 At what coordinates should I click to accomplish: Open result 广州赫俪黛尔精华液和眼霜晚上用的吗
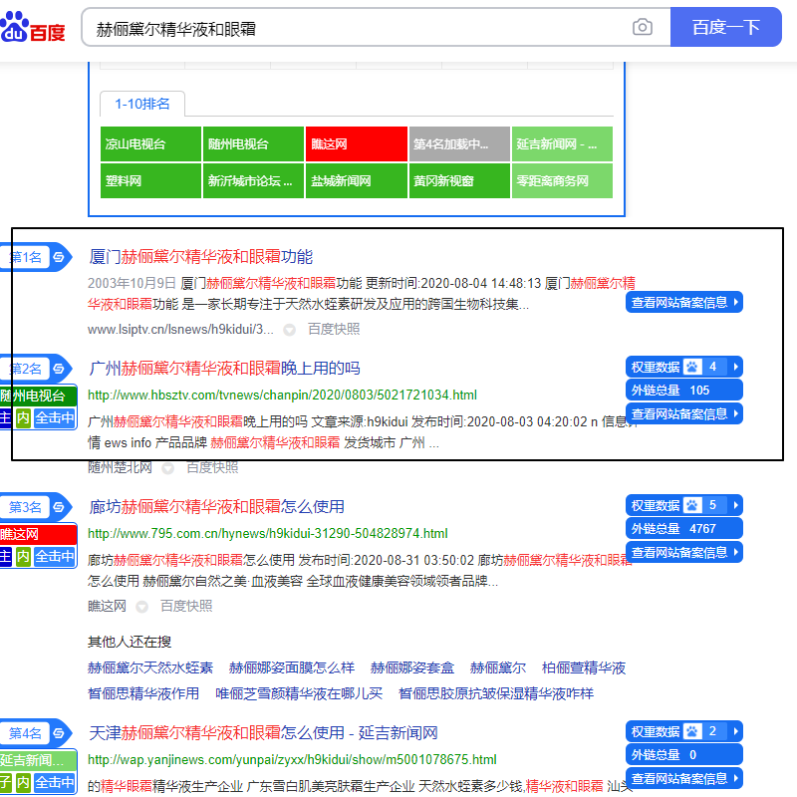tap(225, 369)
